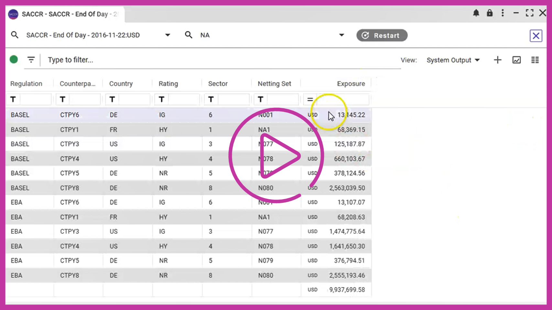Image resolution: width=552 pixels, height=310 pixels.
Task: Click text filter icon under Rating
Action: [161, 99]
